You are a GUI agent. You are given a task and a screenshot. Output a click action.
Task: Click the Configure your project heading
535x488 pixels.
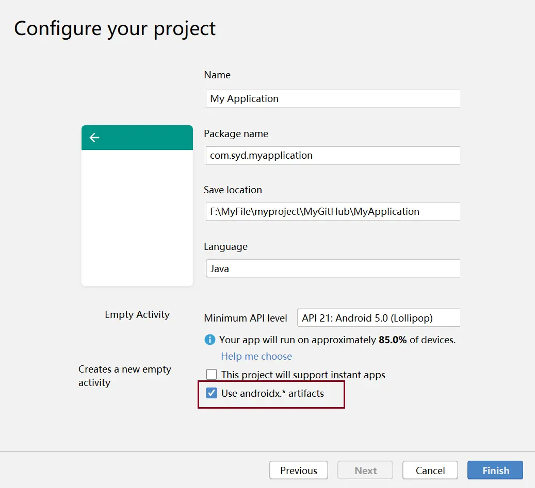[115, 28]
